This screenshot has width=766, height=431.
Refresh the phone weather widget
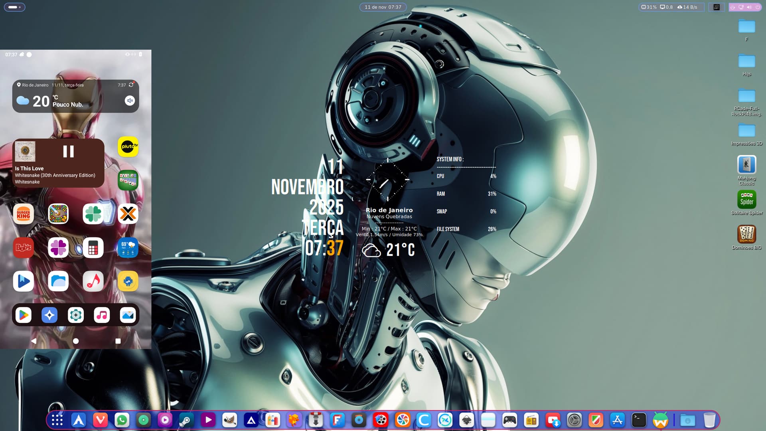point(131,85)
